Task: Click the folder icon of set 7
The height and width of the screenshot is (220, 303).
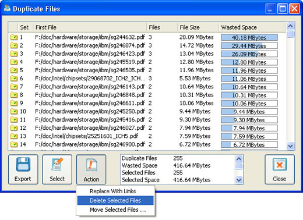Action: coord(14,87)
